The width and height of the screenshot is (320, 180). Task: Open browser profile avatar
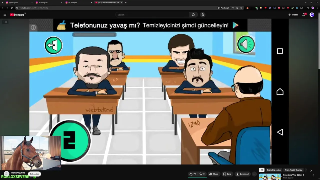point(313,8)
